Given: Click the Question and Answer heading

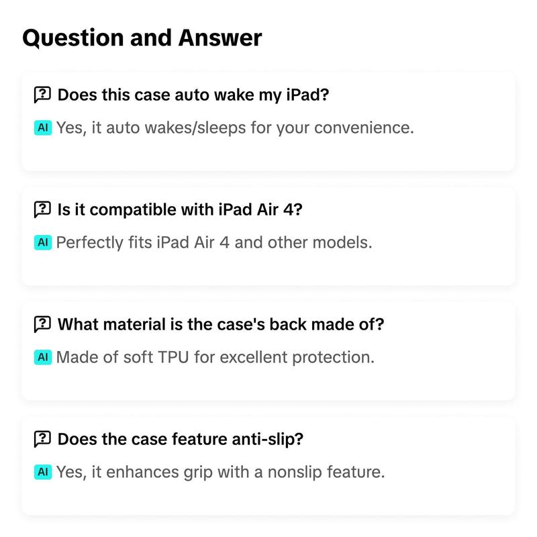Looking at the screenshot, I should 142,38.
